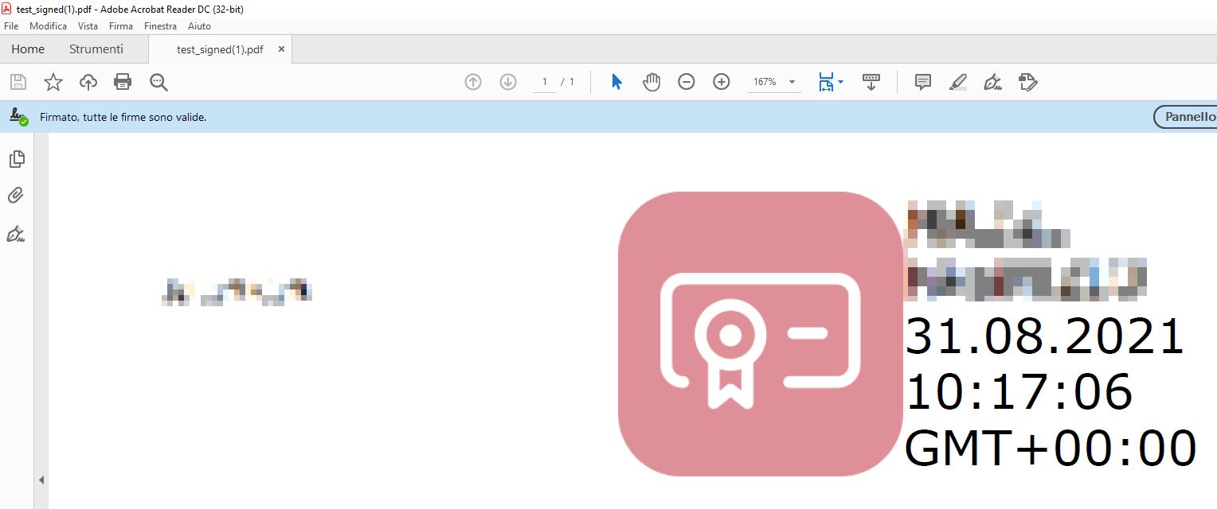Print the document
1217x509 pixels.
123,82
